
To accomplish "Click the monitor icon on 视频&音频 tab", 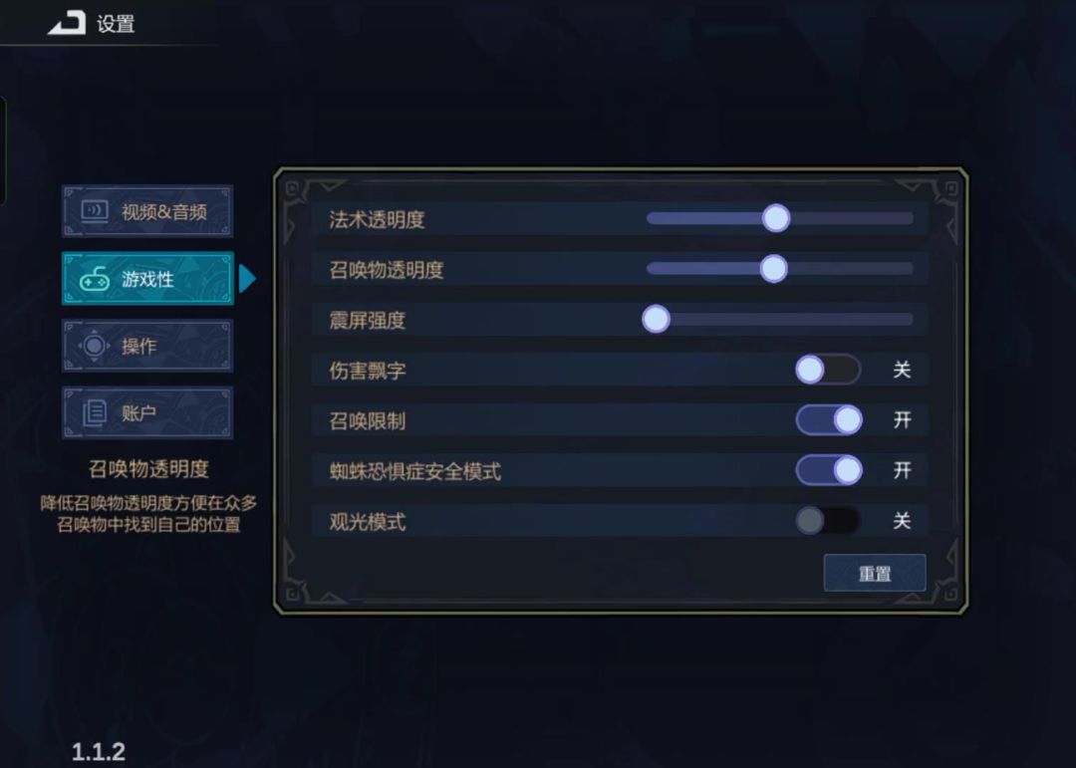I will 95,212.
